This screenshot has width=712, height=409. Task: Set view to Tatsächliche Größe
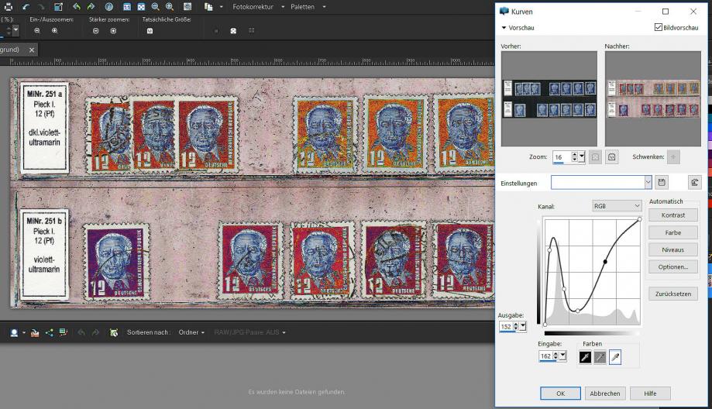click(150, 31)
